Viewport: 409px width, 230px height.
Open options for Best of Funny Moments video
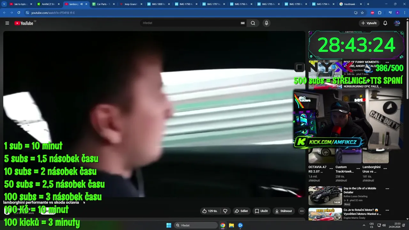(x=387, y=62)
